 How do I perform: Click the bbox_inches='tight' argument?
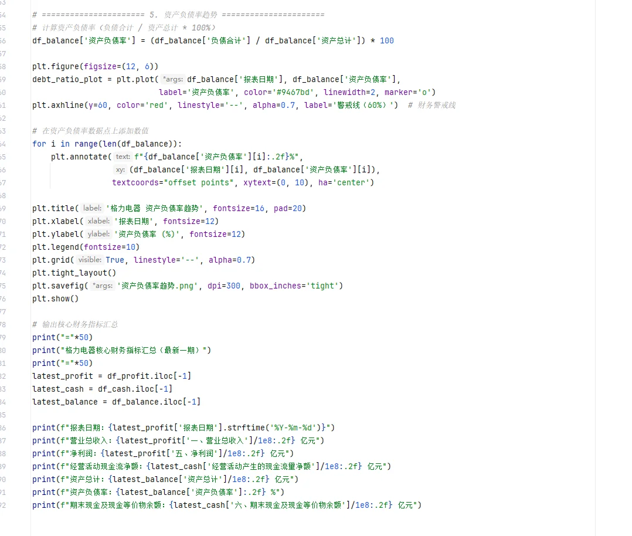(294, 286)
